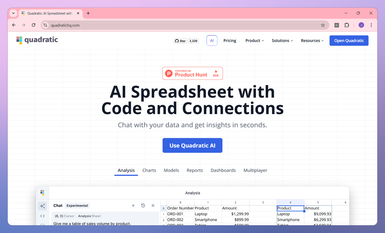Screen dimensions: 385x233
Task: Open the Chrome profile avatar
Action: tap(361, 25)
